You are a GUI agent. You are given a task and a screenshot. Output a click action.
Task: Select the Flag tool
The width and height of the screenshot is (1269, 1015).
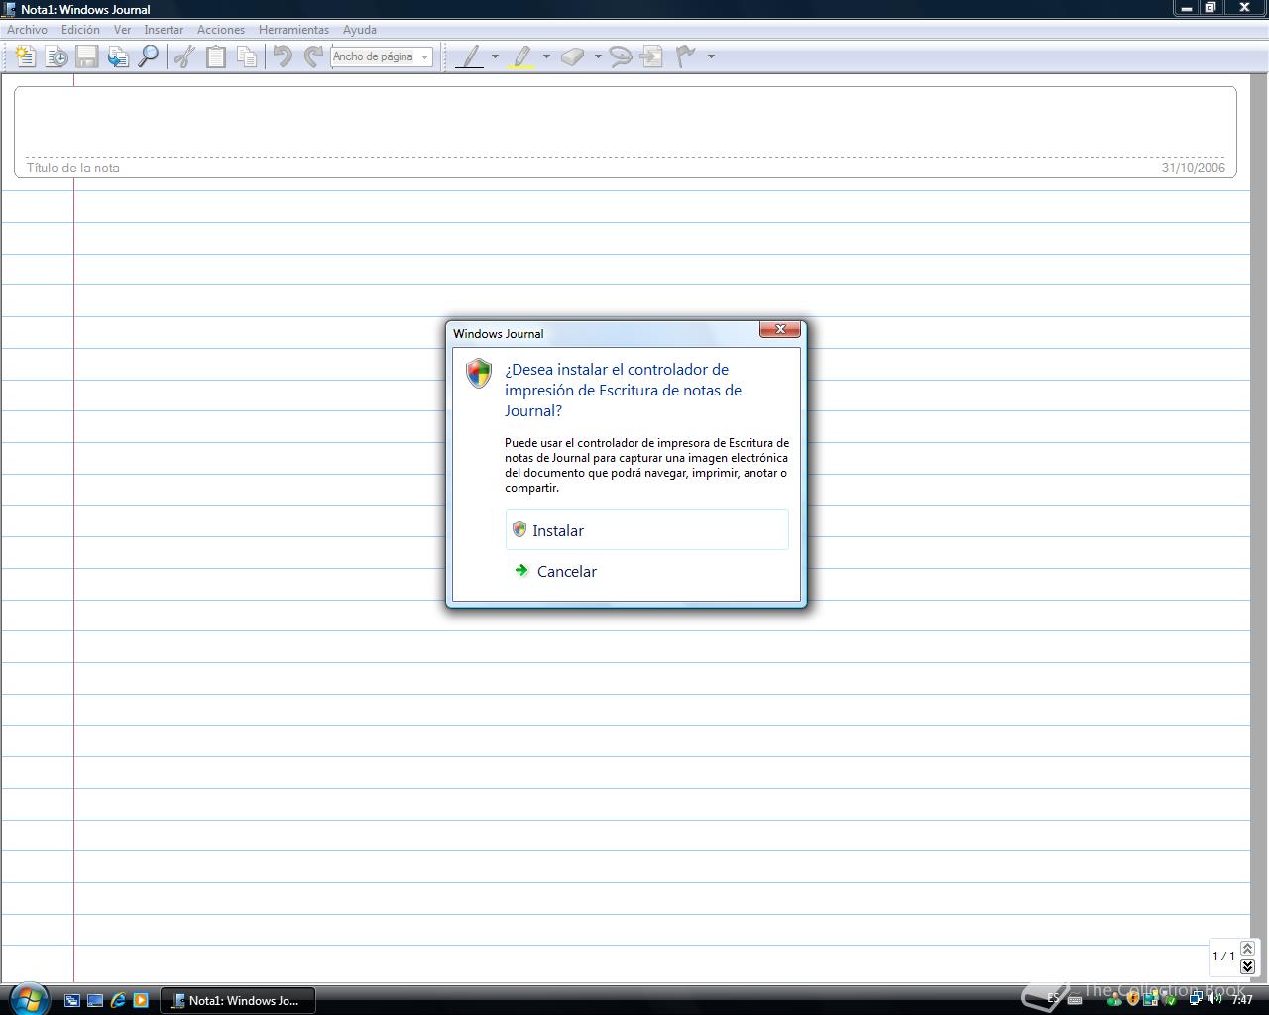[x=685, y=56]
